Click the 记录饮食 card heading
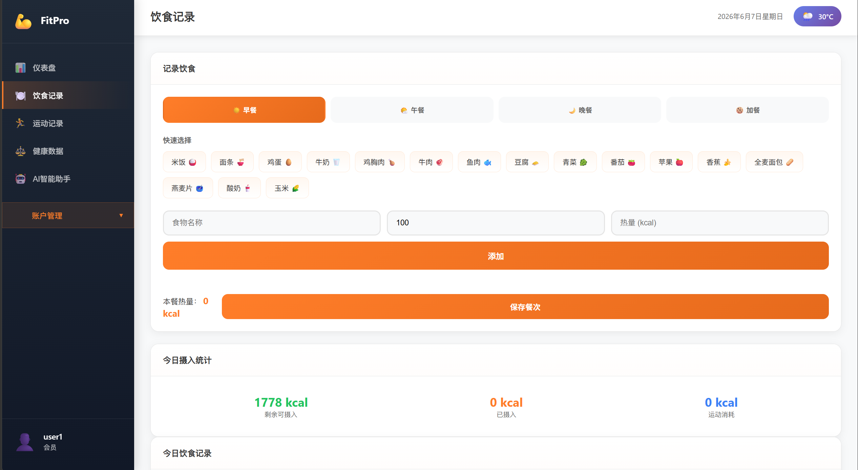This screenshot has height=470, width=858. pyautogui.click(x=179, y=69)
